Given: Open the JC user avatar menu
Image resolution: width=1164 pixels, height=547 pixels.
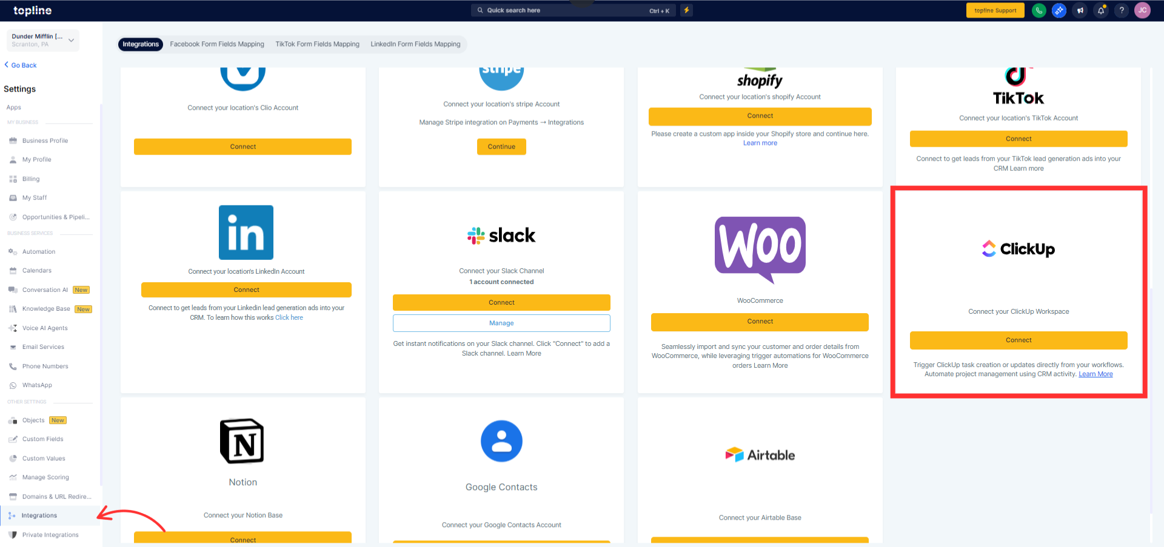Looking at the screenshot, I should click(1142, 10).
